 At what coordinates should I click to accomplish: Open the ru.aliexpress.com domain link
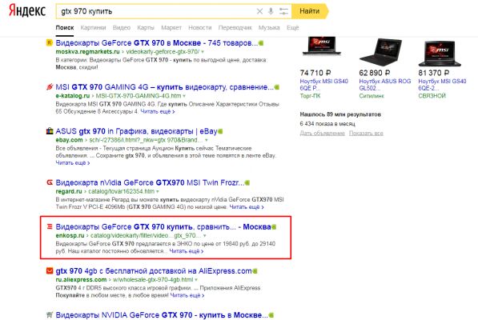point(81,280)
